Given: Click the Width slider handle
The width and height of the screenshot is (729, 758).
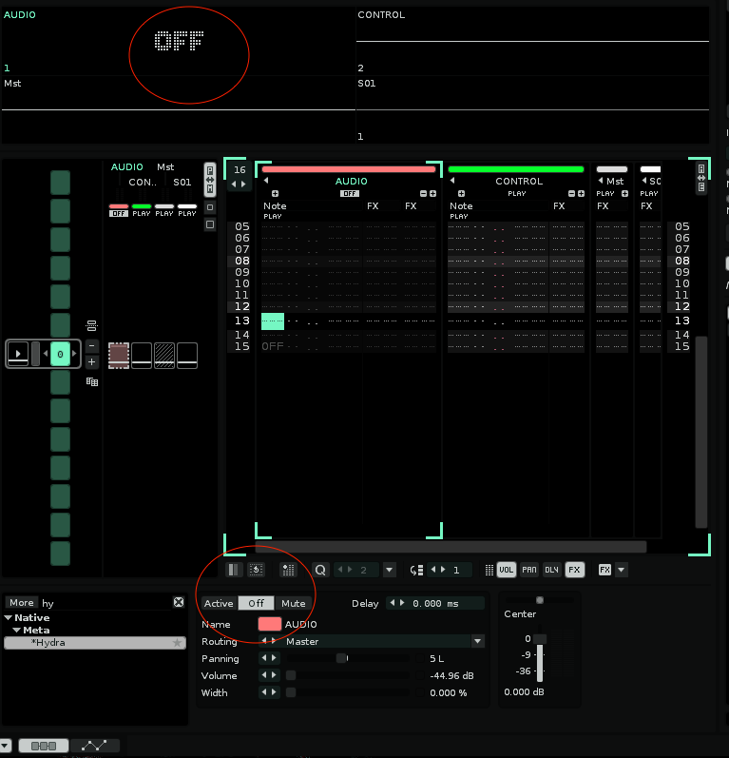Looking at the screenshot, I should [x=291, y=692].
